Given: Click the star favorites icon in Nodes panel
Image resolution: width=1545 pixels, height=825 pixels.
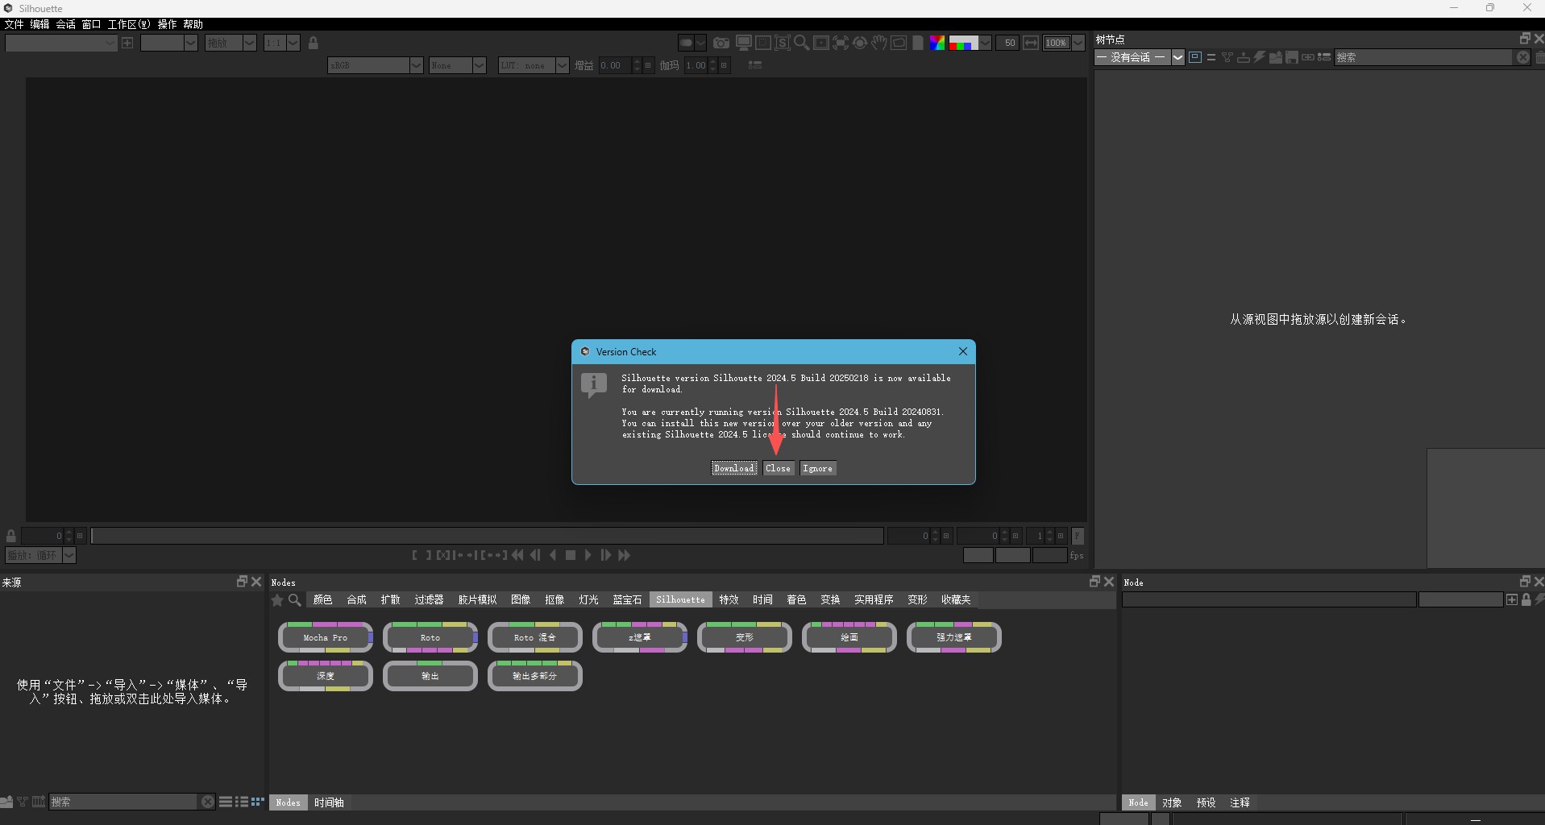Looking at the screenshot, I should [x=277, y=600].
